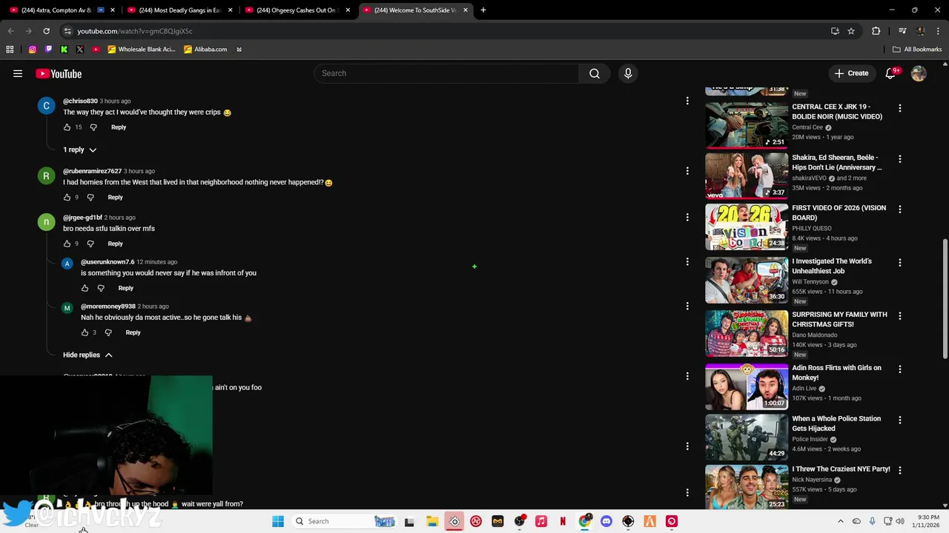Open I Investigated World's Unhealthiest Job thumbnail
This screenshot has width=949, height=533.
click(x=747, y=280)
